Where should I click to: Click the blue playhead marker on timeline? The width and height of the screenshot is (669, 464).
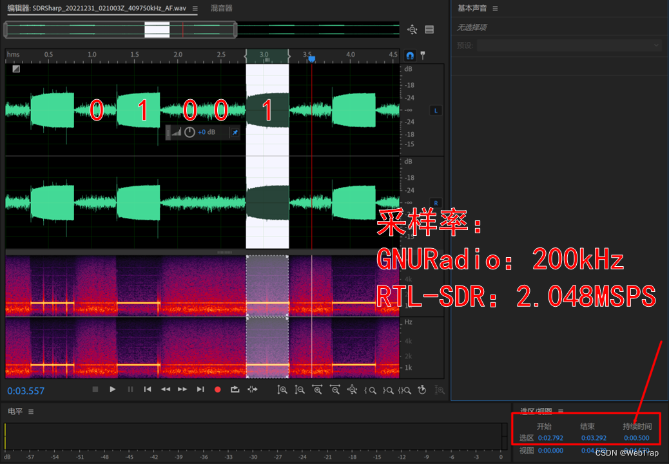[312, 59]
